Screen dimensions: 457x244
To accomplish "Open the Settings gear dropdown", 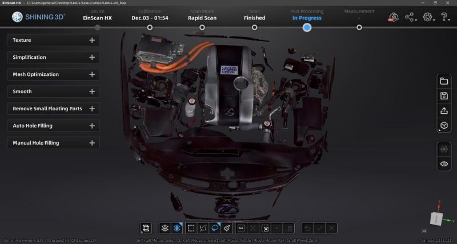I will pyautogui.click(x=428, y=17).
